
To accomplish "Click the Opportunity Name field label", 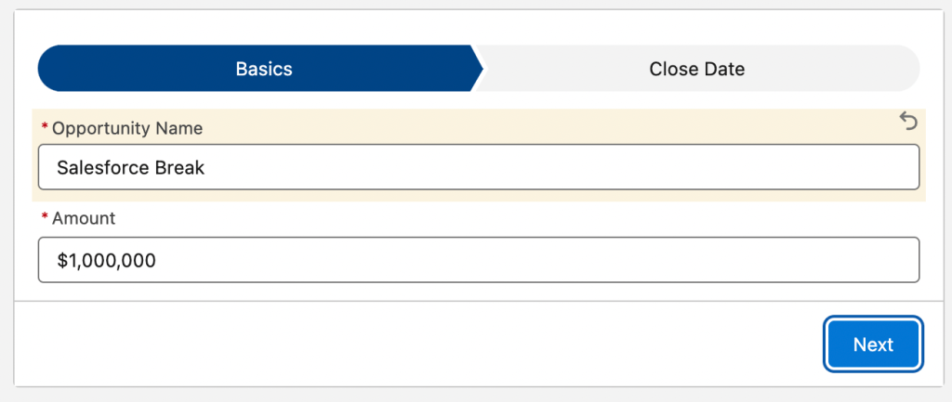I will (127, 128).
